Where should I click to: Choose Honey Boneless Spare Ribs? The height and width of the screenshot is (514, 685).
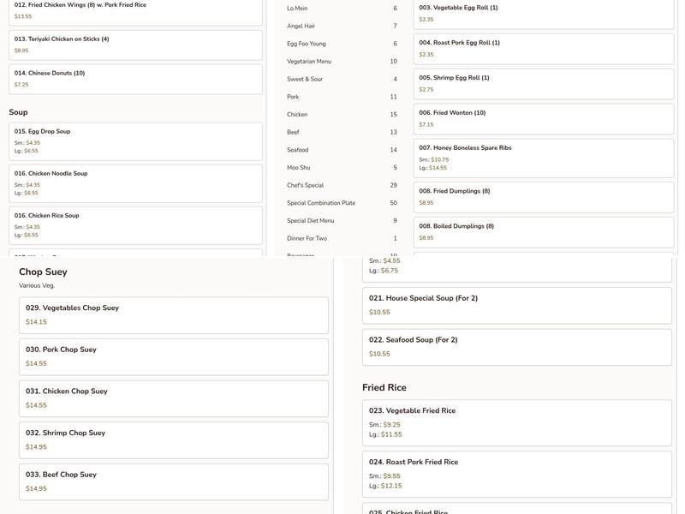[544, 158]
